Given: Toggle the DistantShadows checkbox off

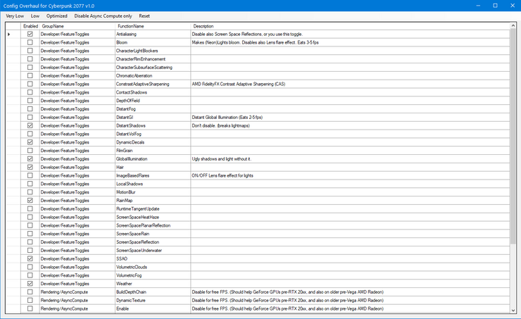Looking at the screenshot, I should tap(30, 125).
